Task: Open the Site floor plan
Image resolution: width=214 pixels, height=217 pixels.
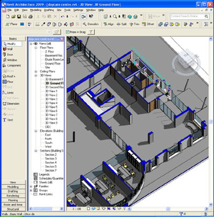Action: coord(47,67)
